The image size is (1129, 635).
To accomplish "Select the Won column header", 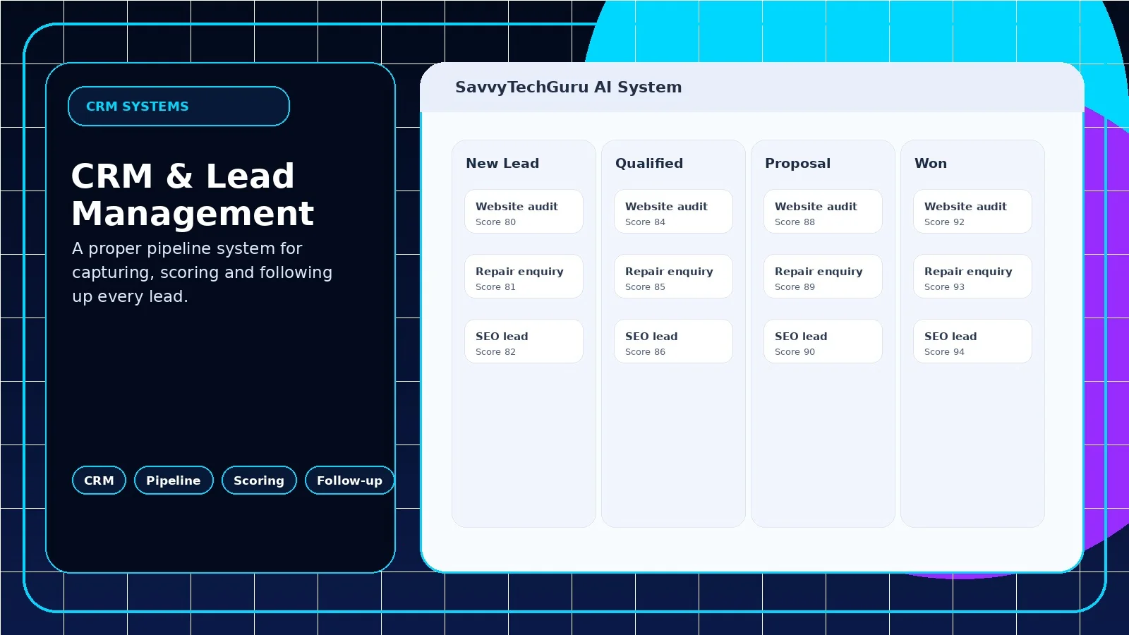I will [x=931, y=163].
